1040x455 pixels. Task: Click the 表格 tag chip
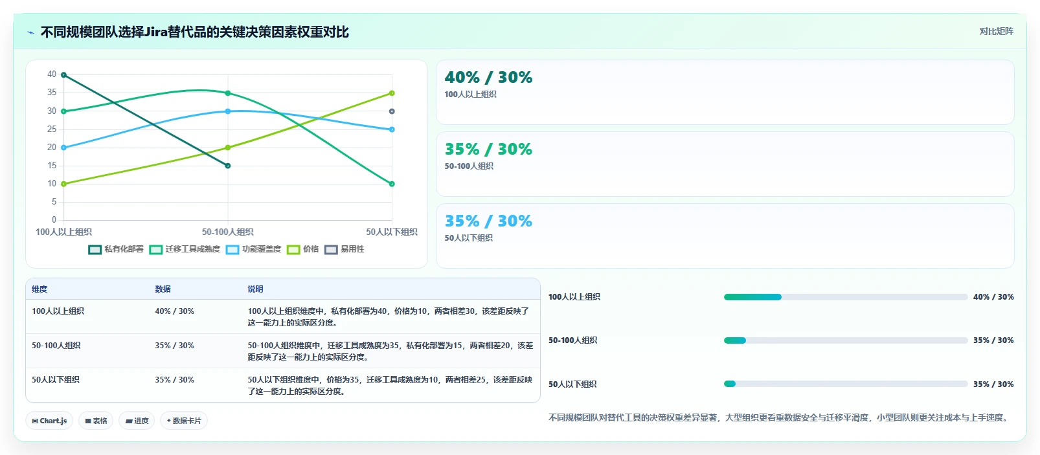tap(96, 421)
